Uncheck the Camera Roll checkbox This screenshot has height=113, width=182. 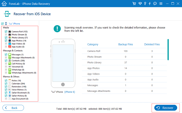(6, 32)
